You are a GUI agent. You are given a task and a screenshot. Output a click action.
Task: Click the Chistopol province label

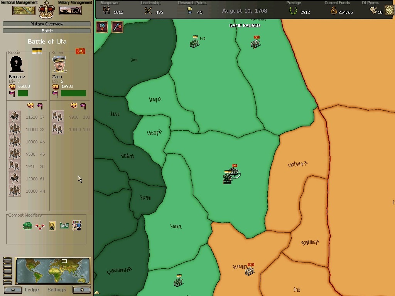(x=155, y=133)
